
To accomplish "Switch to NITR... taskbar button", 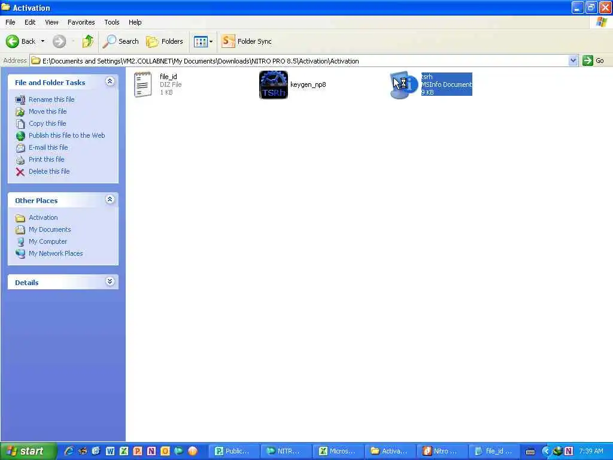I will (286, 451).
